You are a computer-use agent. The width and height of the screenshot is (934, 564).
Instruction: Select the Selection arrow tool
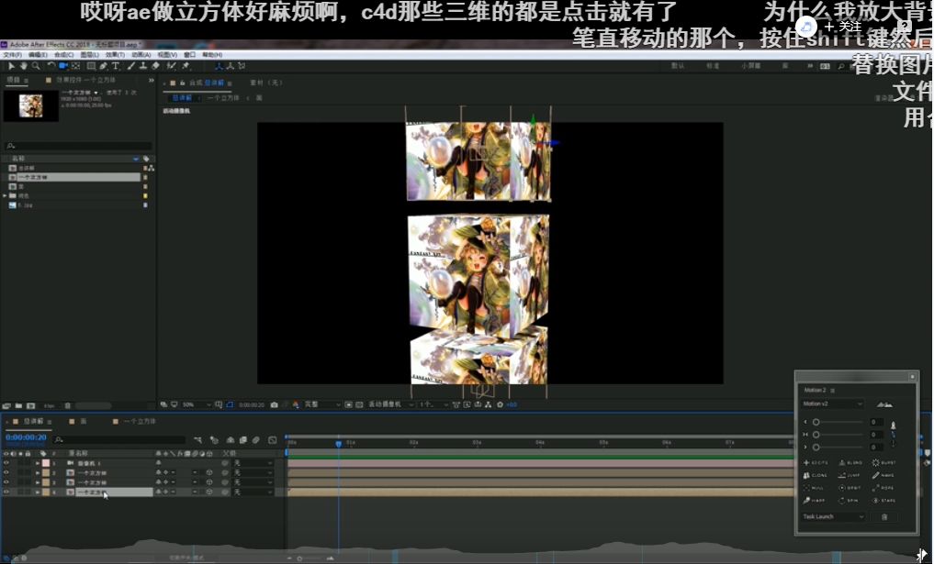pos(11,66)
